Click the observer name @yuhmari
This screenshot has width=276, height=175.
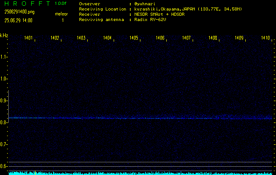(x=145, y=4)
